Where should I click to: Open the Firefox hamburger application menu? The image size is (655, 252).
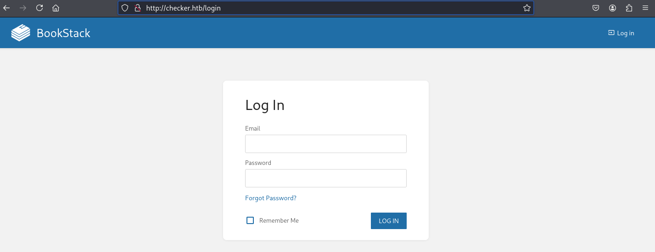click(645, 8)
